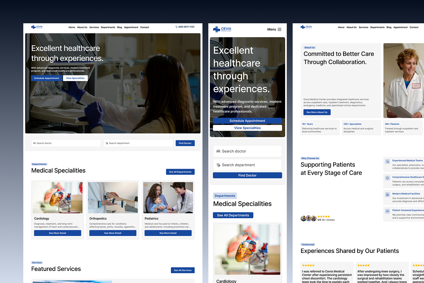Click the desktop Cardiology heart model image
The height and width of the screenshot is (283, 424).
(x=58, y=198)
